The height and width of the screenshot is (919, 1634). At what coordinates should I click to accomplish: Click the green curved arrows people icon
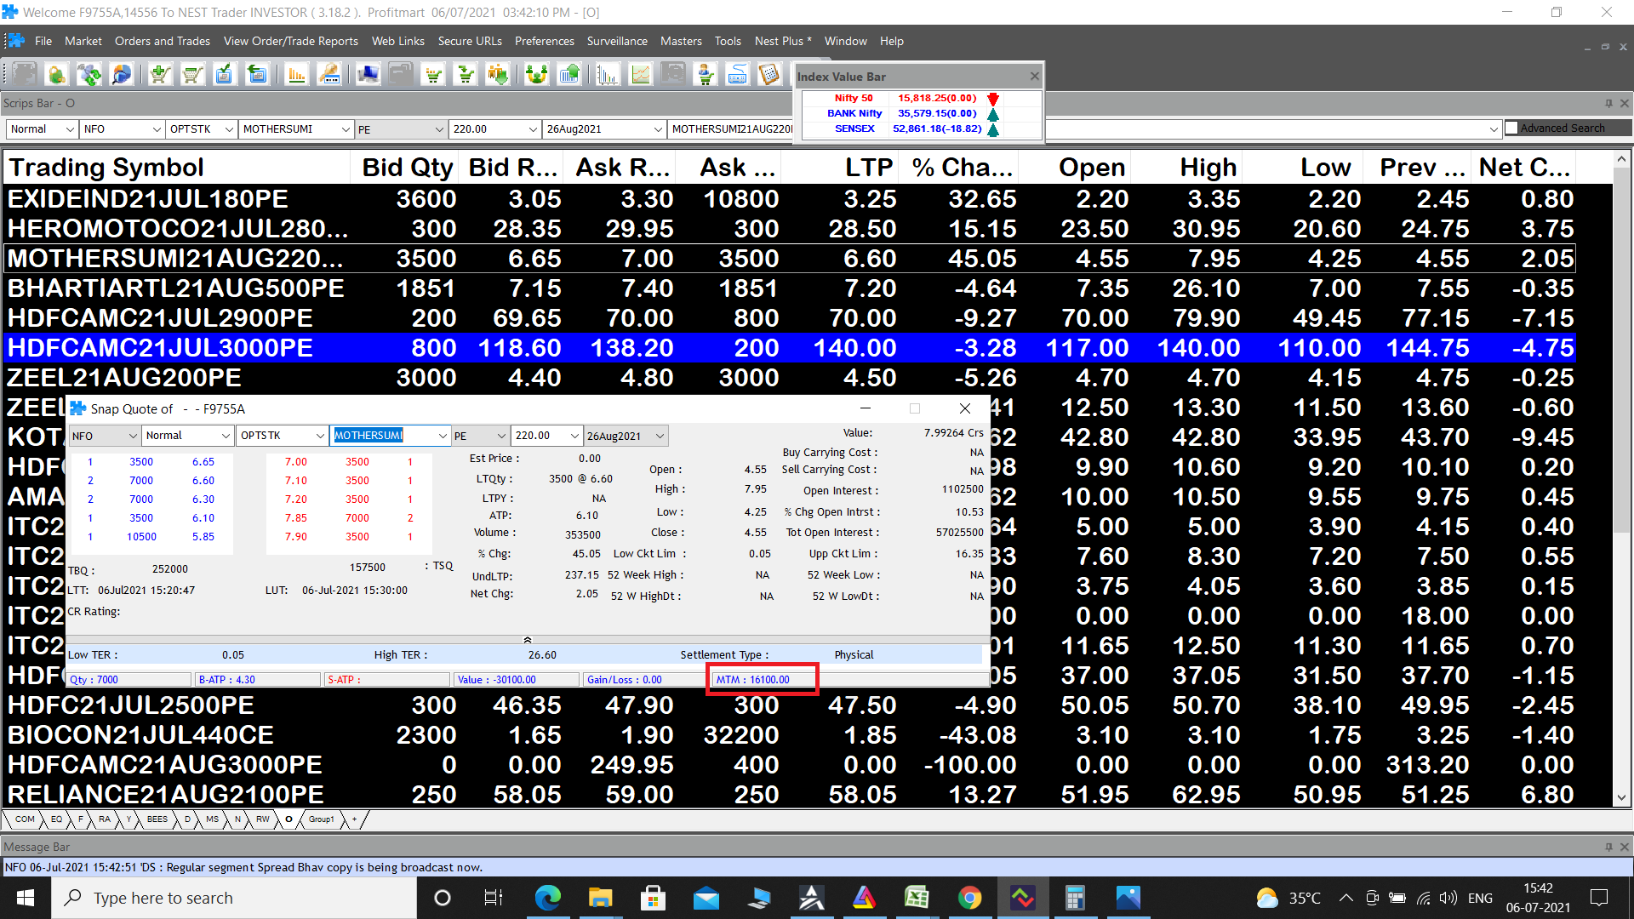tap(536, 75)
